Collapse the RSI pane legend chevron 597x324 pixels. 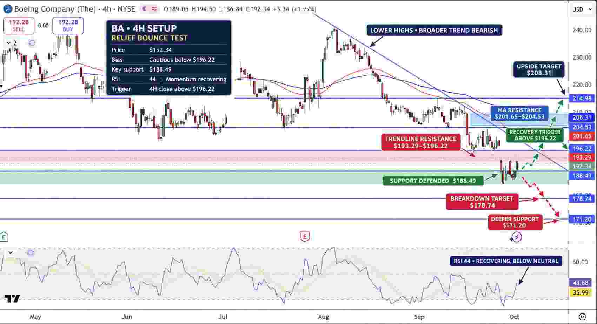(11, 252)
